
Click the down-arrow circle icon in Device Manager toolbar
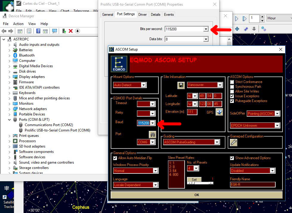pos(78,31)
